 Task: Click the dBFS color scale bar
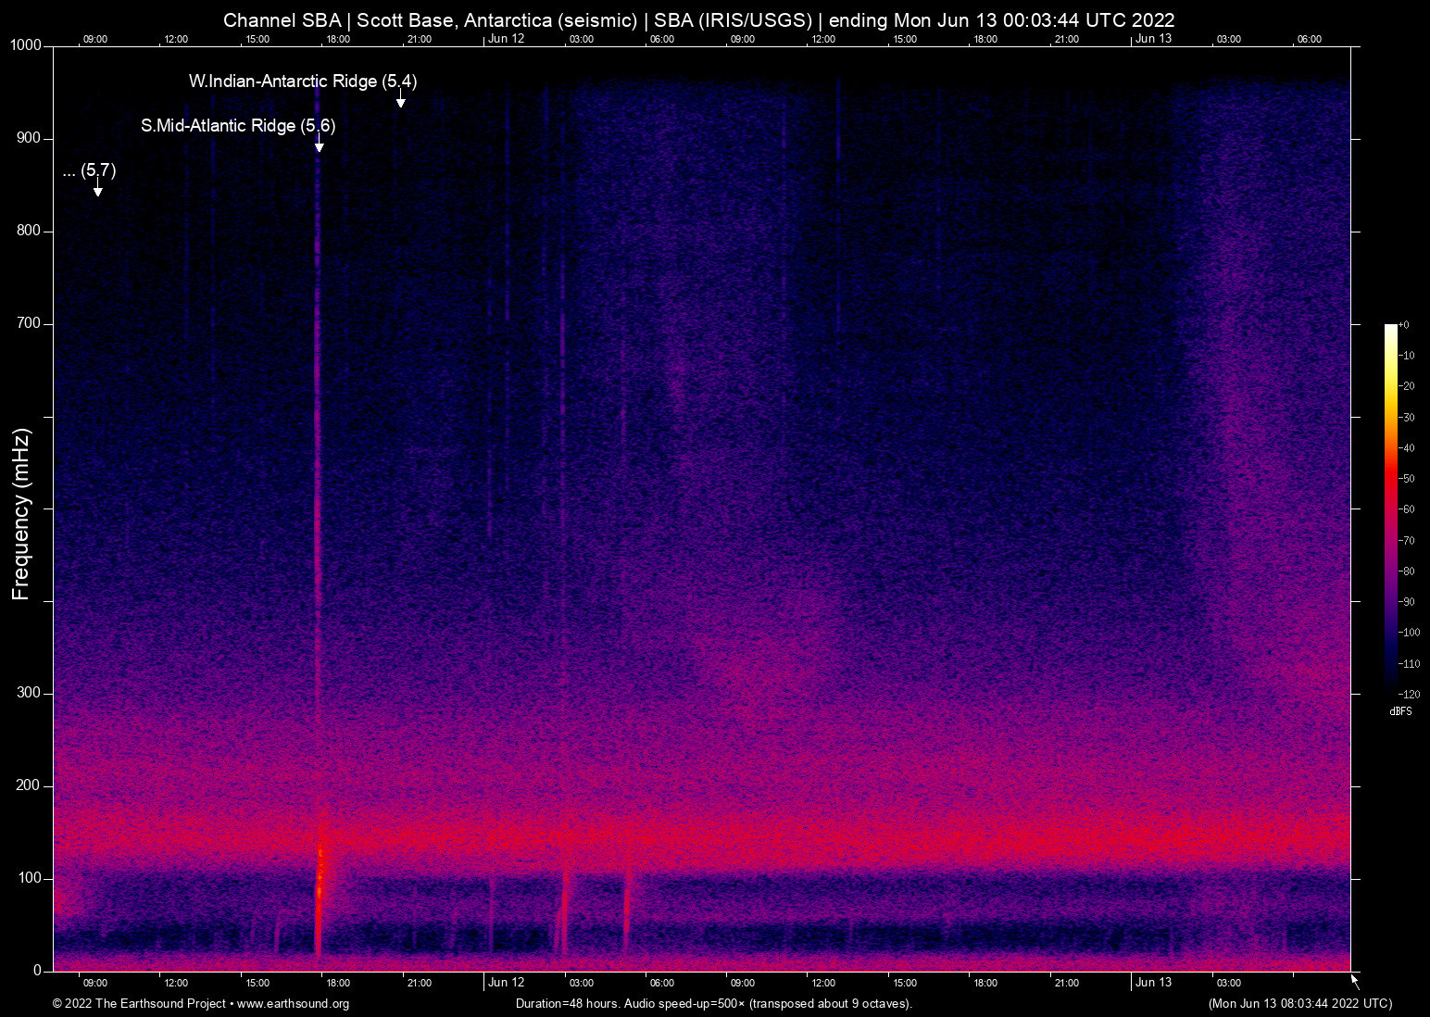click(x=1390, y=508)
